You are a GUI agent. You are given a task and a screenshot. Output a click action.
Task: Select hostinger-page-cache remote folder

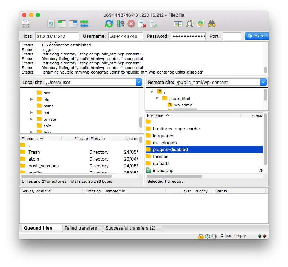pyautogui.click(x=204, y=129)
